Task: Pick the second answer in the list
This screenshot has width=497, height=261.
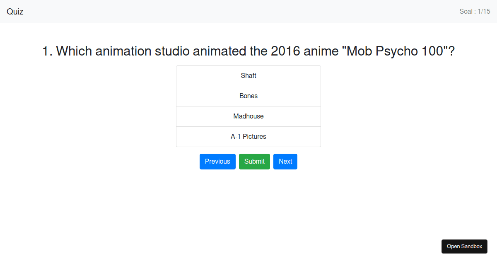Action: (x=248, y=96)
